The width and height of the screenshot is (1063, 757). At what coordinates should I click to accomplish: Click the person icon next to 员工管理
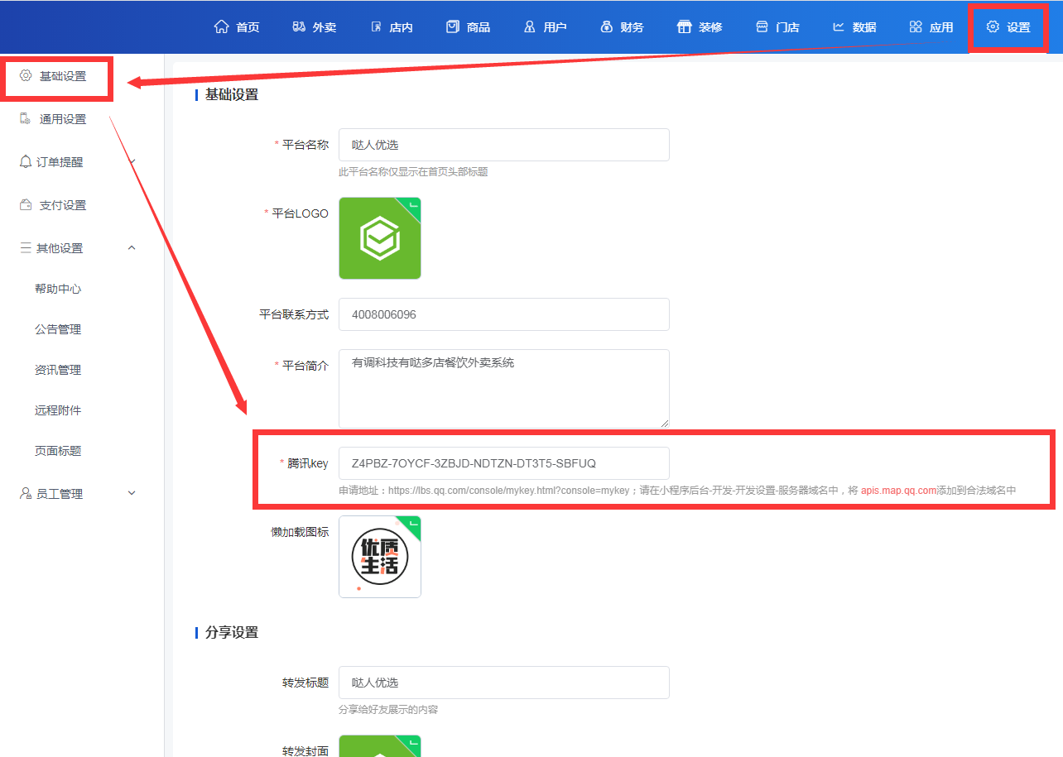(26, 493)
